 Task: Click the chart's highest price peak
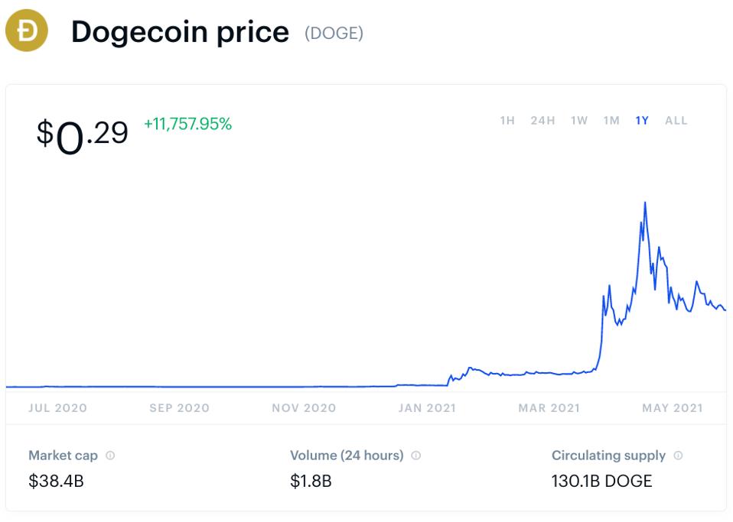645,203
